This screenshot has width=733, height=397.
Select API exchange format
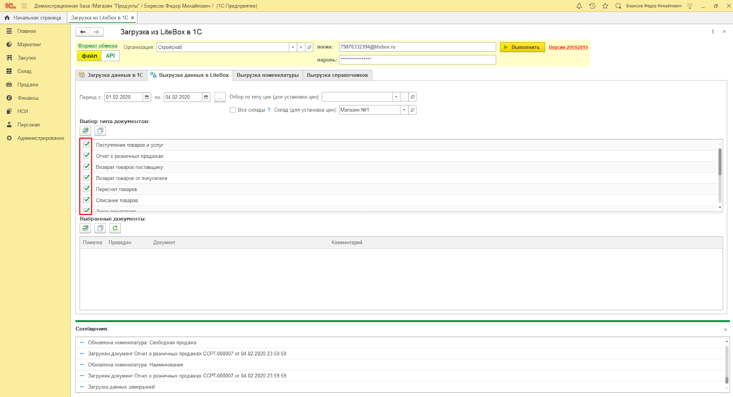110,56
